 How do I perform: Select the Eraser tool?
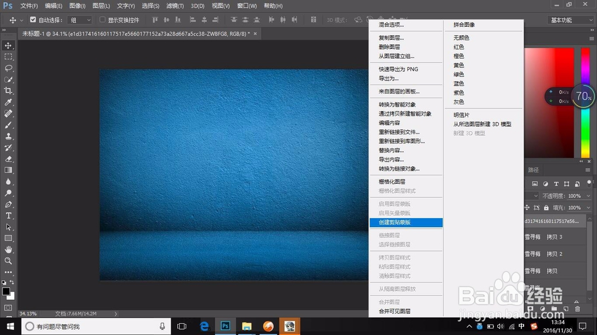pyautogui.click(x=8, y=159)
